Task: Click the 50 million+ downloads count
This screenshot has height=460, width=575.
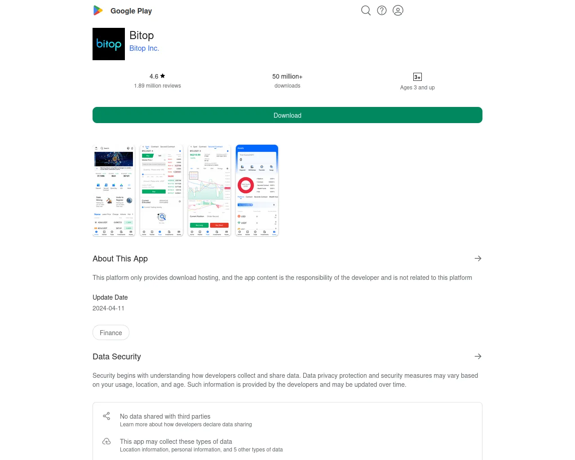Action: (287, 76)
